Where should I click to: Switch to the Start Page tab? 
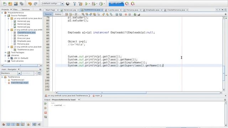click(50, 10)
